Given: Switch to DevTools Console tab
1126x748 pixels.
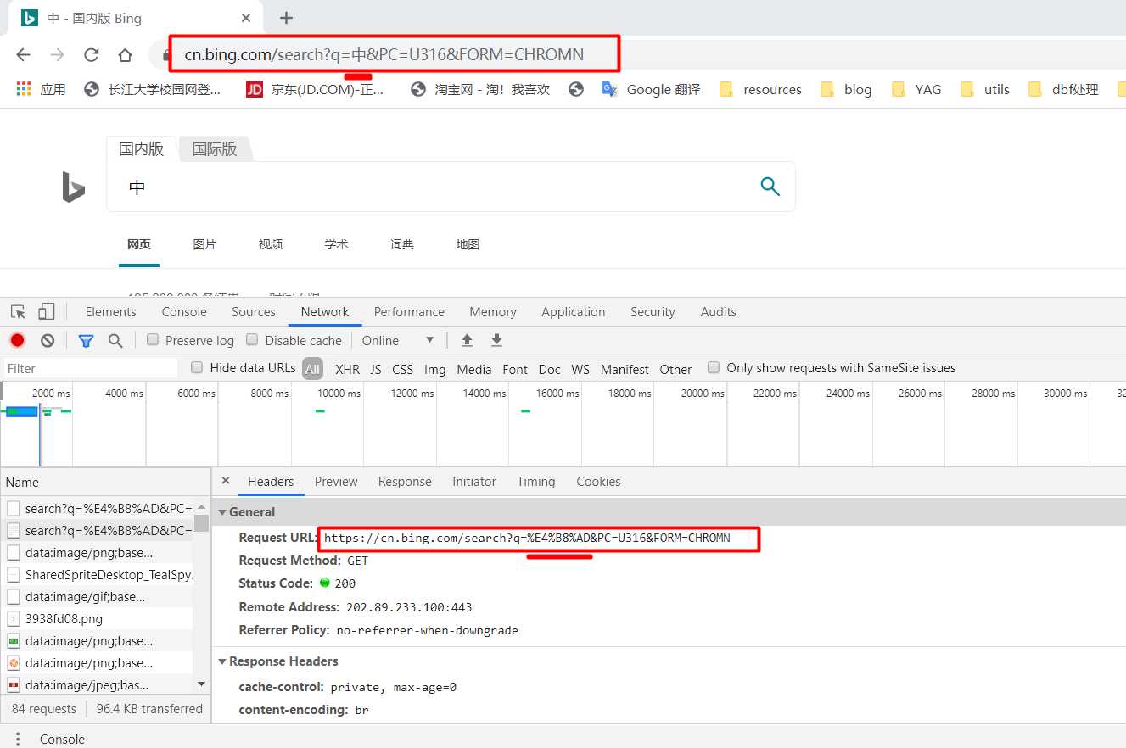Looking at the screenshot, I should (x=184, y=311).
